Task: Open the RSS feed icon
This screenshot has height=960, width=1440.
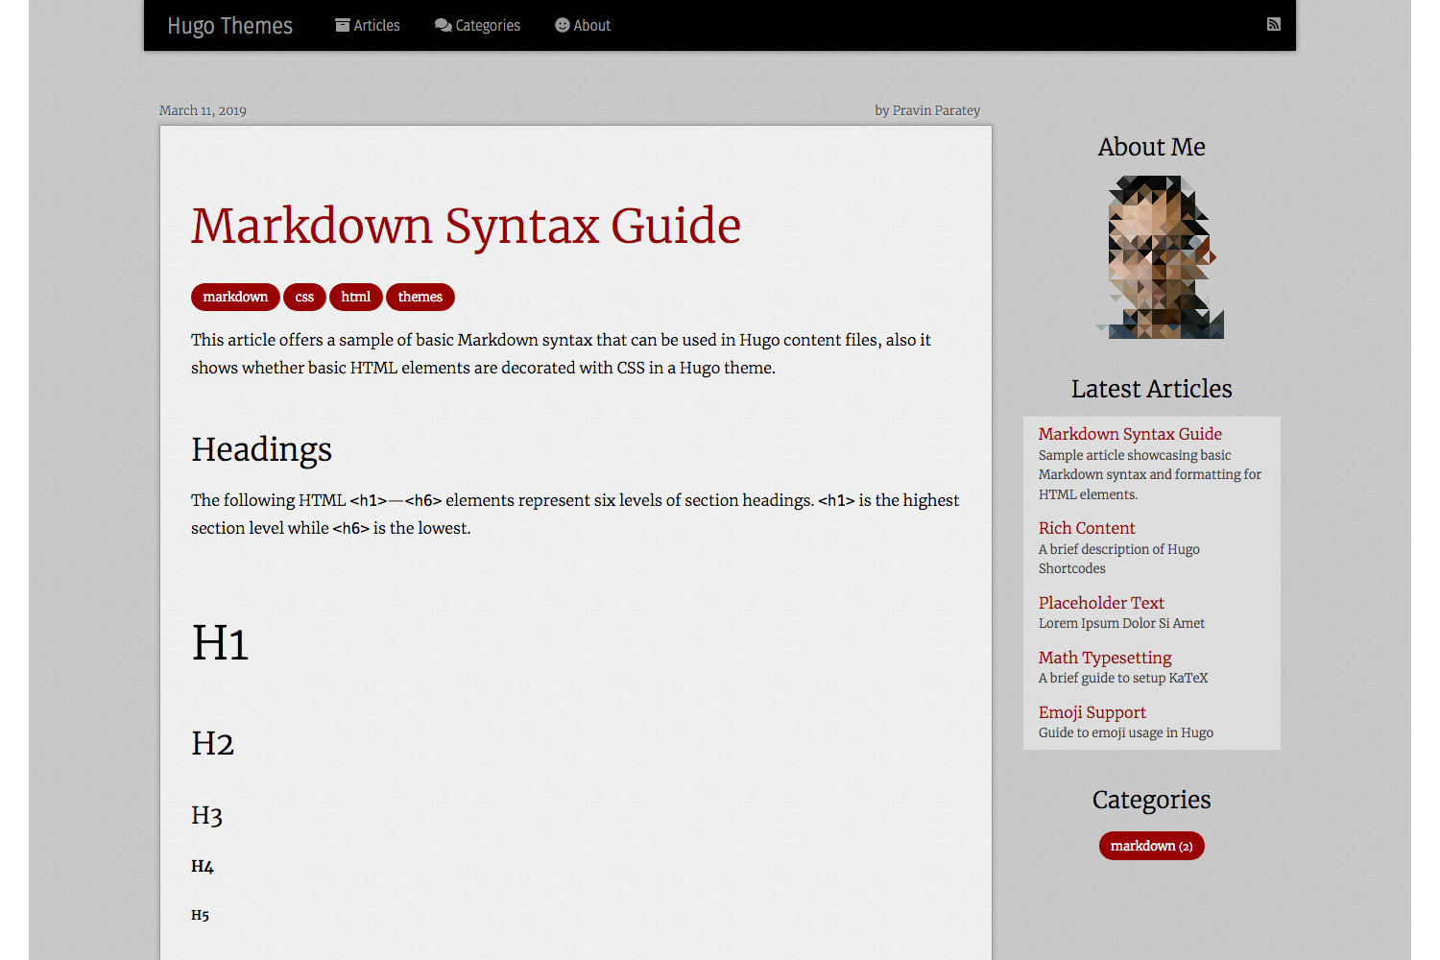Action: point(1273,24)
